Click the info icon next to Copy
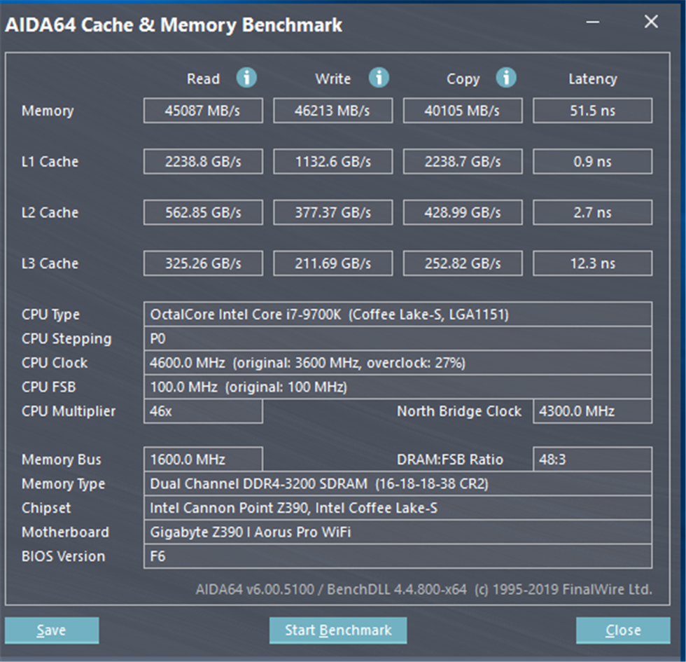Image resolution: width=686 pixels, height=662 pixels. 505,78
